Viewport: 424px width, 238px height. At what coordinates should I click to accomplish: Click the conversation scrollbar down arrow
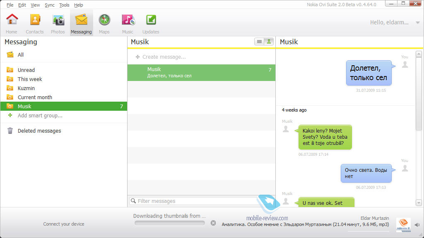(419, 202)
